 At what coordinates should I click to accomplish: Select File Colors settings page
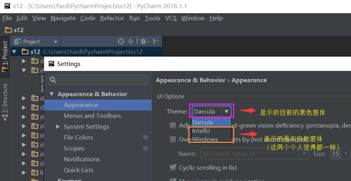[x=78, y=138]
